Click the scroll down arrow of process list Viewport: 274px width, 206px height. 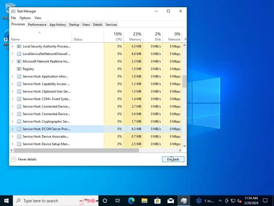(x=184, y=146)
